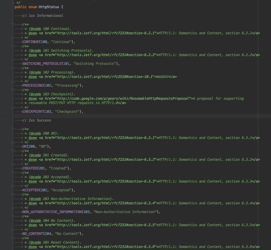Screen dimensions: 271x250
Task: Click the ACCEPTED enum constant
Action: pos(31,190)
